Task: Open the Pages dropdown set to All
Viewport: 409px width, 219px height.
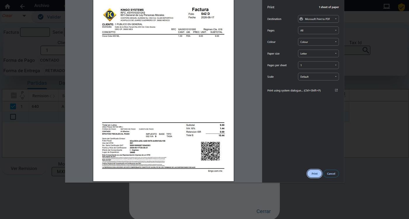Action: (x=318, y=30)
